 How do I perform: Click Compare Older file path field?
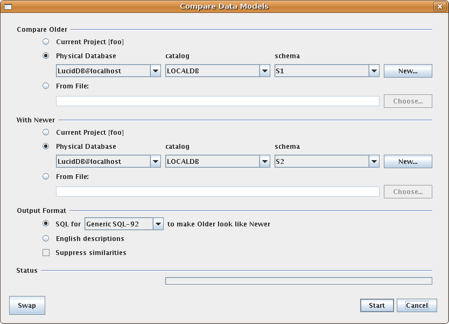click(x=218, y=101)
